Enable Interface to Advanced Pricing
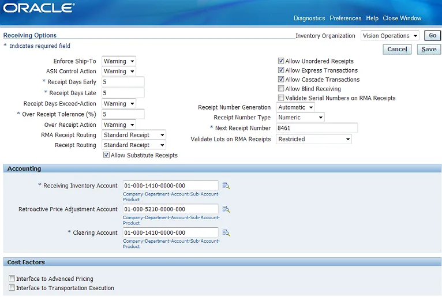442x297 pixels. coord(12,279)
